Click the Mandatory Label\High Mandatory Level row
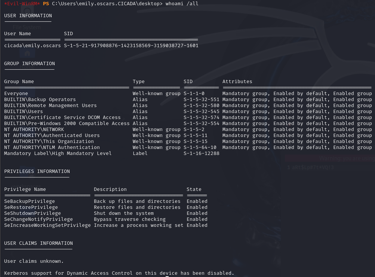 (x=58, y=153)
